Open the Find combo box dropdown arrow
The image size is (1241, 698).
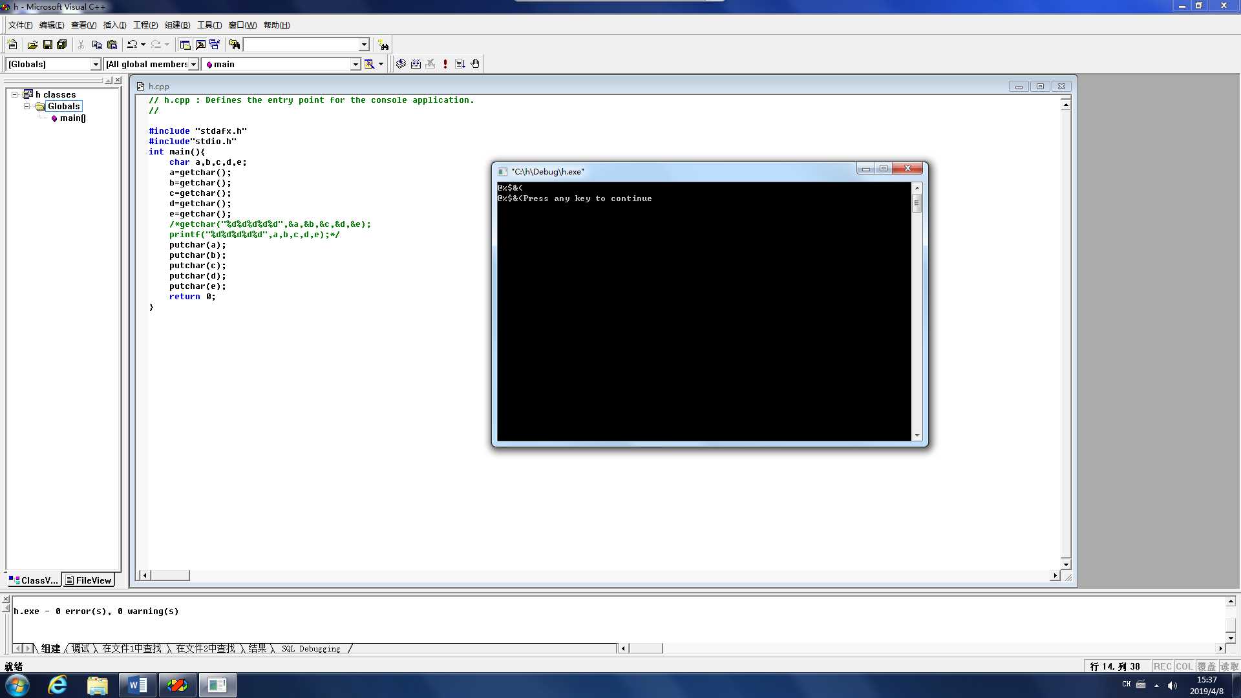click(x=364, y=45)
